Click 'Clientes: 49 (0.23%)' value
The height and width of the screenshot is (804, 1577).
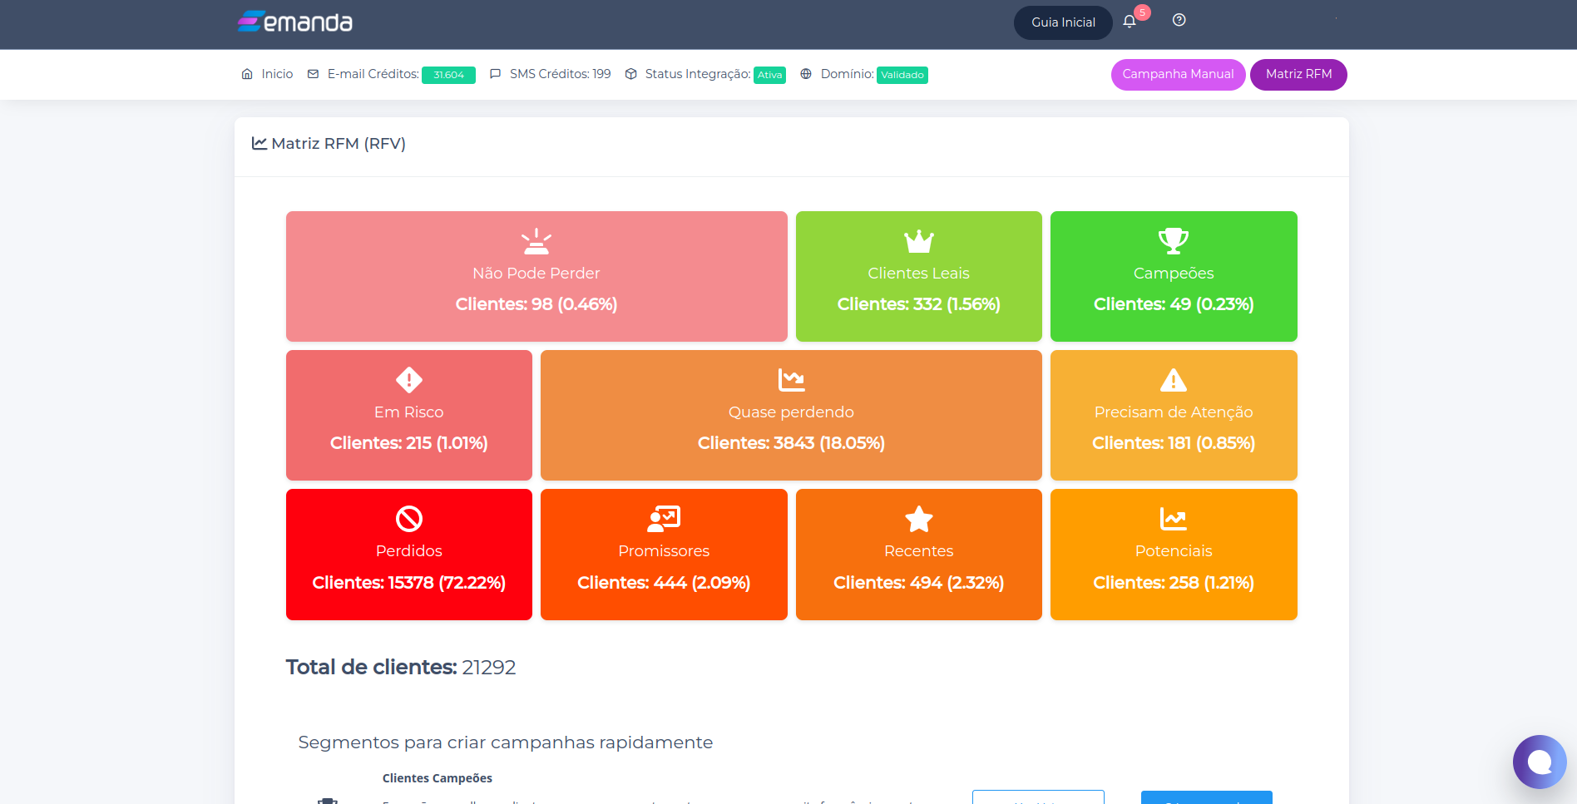coord(1174,304)
